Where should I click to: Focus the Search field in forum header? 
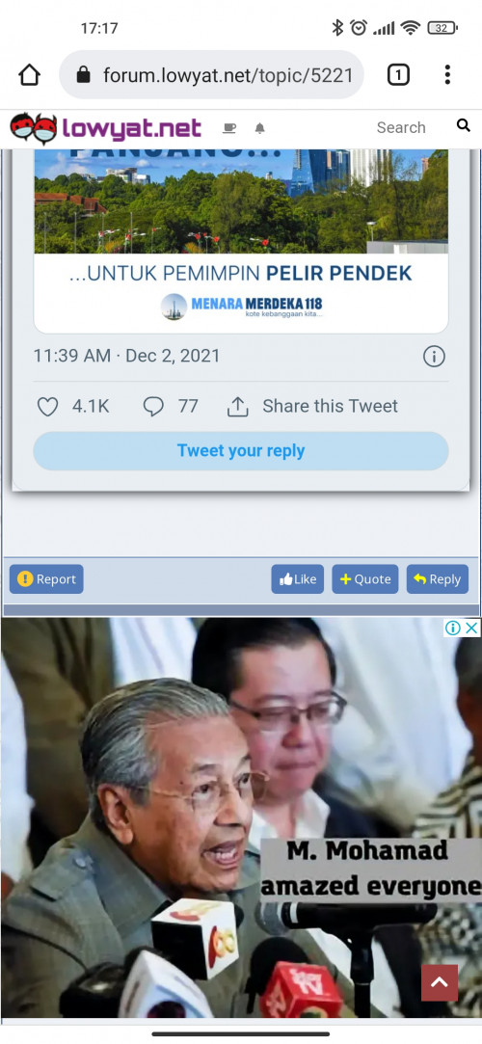pos(401,127)
